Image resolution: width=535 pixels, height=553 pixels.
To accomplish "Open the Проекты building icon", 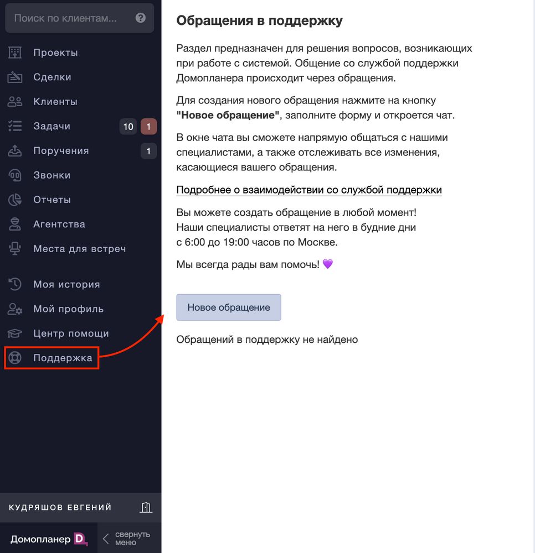I will 15,53.
